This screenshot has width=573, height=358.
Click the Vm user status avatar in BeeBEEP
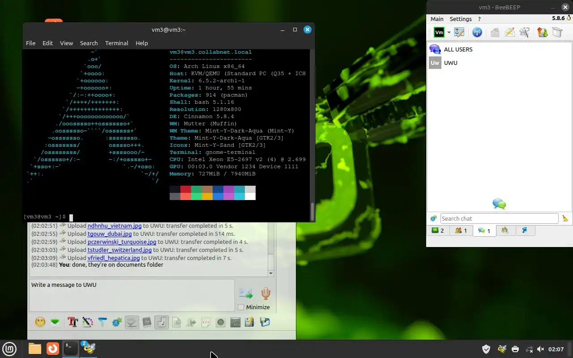click(439, 32)
